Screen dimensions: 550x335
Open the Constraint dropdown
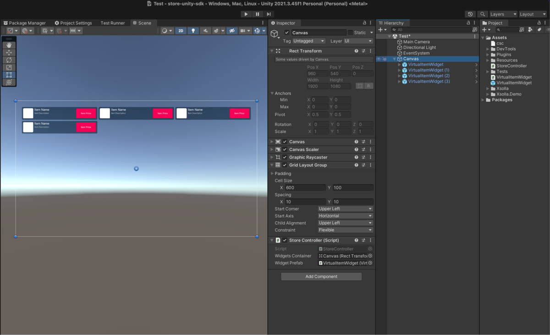pyautogui.click(x=346, y=230)
